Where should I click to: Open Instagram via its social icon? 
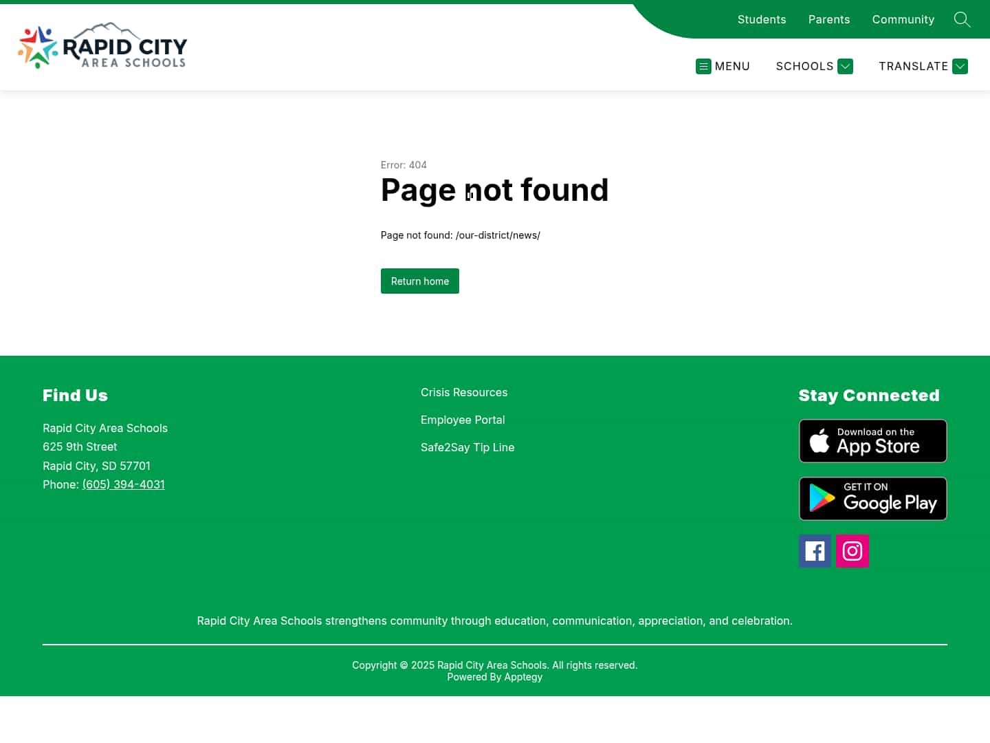tap(852, 550)
